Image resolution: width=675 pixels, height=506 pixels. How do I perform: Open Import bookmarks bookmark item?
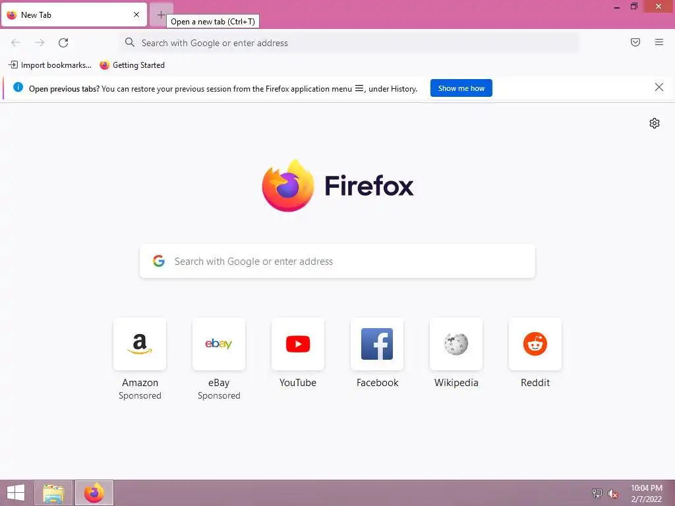click(50, 65)
